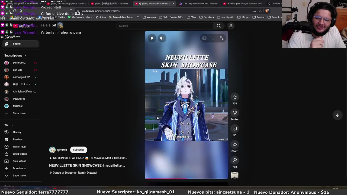347x195 pixels.
Task: Open the @mrwit1 channel name
Action: [63, 150]
